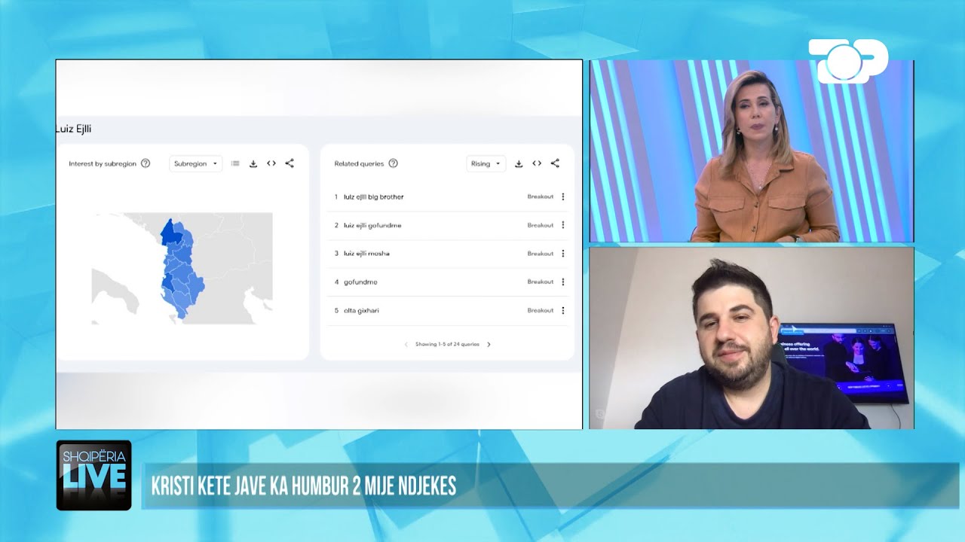Image resolution: width=965 pixels, height=542 pixels.
Task: Share the related queries card
Action: pos(555,163)
